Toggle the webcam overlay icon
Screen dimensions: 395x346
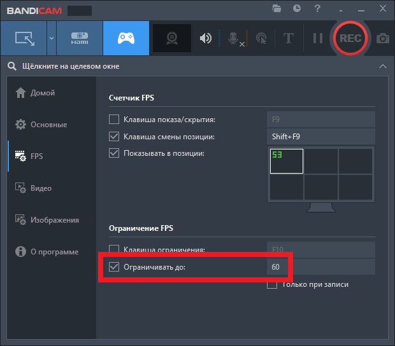pos(172,38)
